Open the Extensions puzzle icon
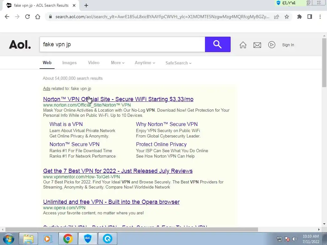 (x=300, y=17)
